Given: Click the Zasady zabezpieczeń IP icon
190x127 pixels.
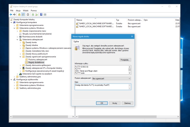Looking at the screenshot, I should pyautogui.click(x=23, y=68).
